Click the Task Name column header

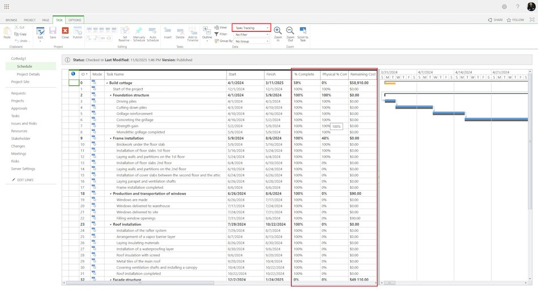[165, 74]
